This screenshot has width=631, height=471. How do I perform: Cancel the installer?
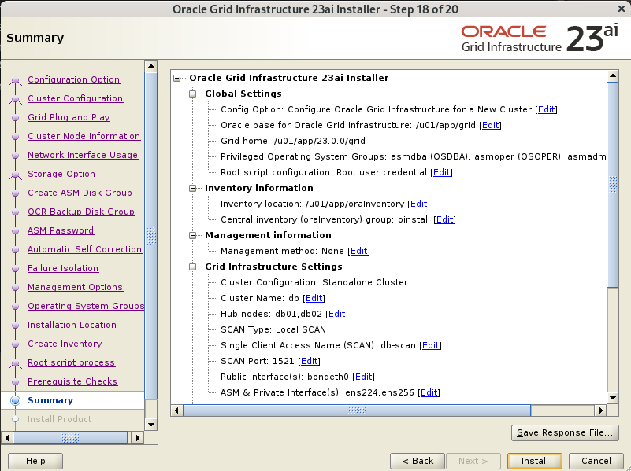(x=596, y=461)
